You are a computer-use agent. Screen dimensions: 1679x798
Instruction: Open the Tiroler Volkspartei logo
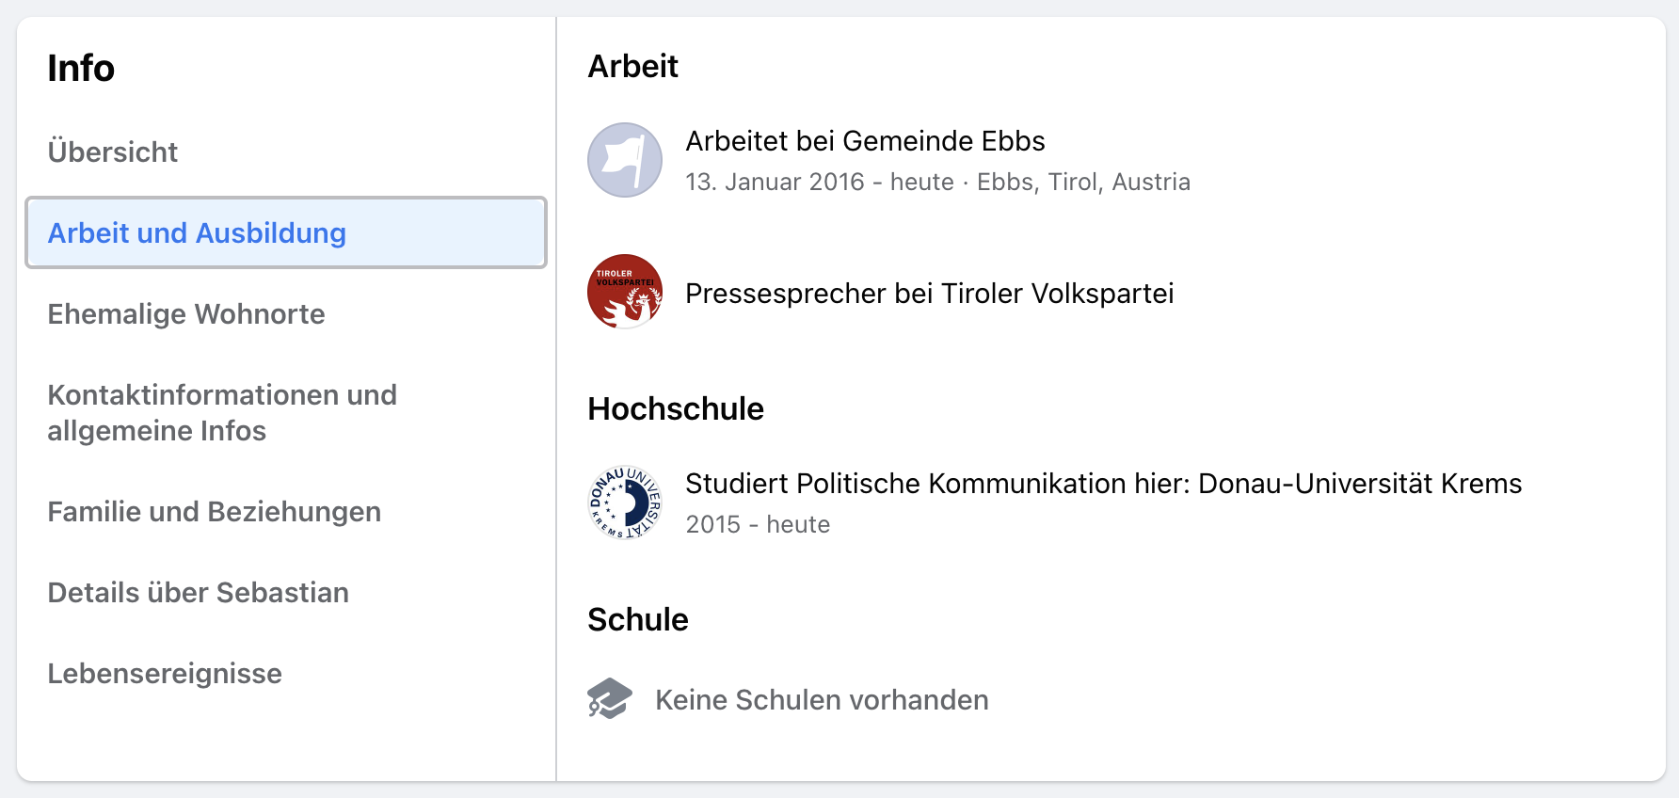point(625,292)
